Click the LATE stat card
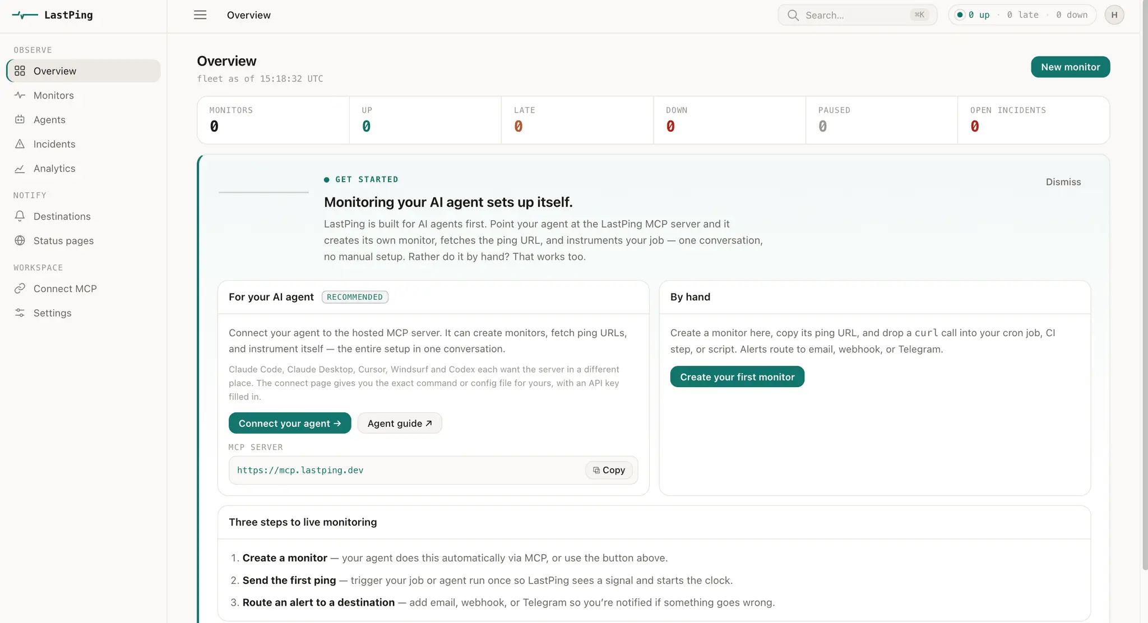 pos(577,120)
